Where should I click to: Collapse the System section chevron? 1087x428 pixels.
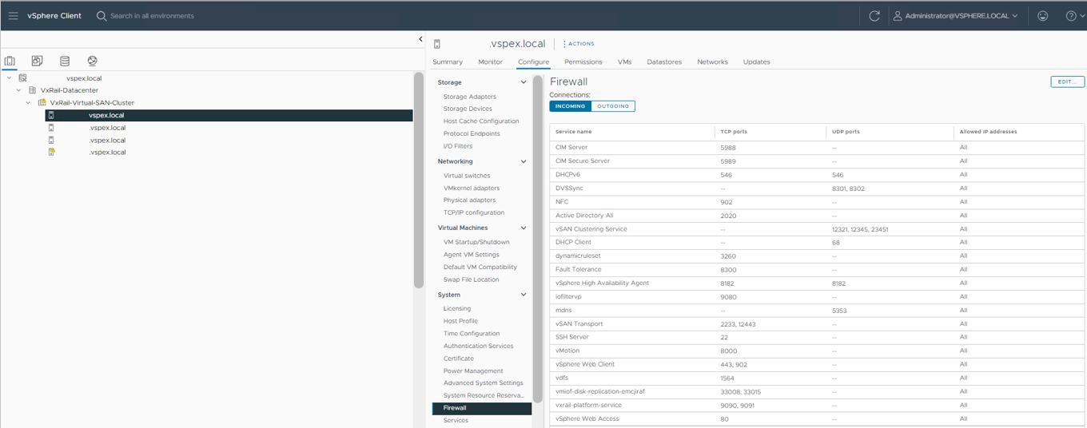[524, 295]
